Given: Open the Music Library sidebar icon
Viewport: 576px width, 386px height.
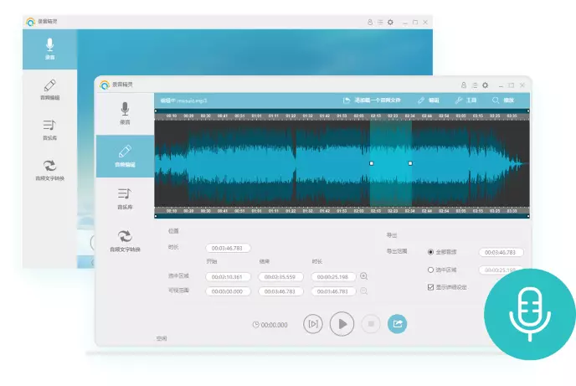Looking at the screenshot, I should coord(125,198).
